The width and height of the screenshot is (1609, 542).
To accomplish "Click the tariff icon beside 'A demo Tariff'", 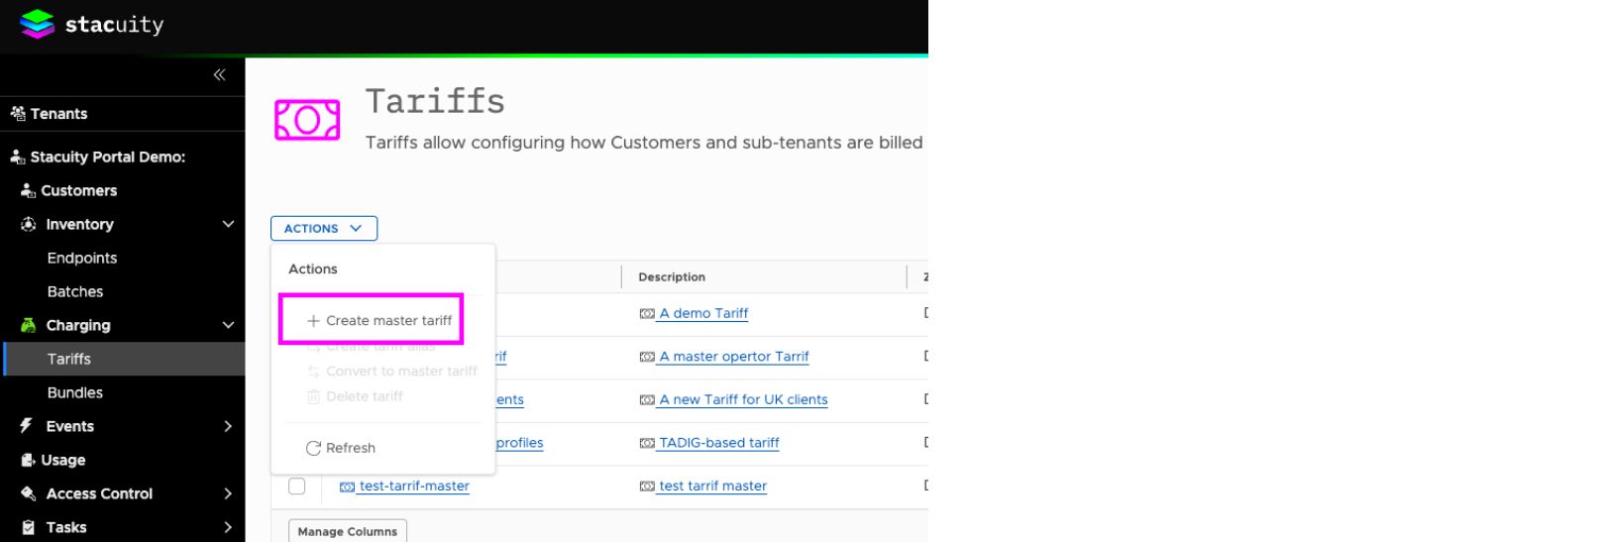I will point(647,313).
